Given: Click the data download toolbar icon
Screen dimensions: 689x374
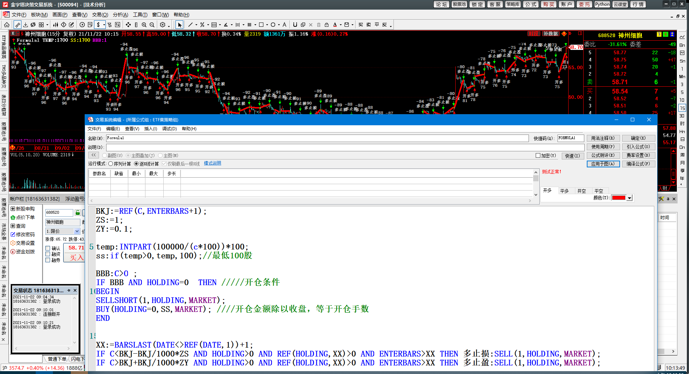Looking at the screenshot, I should point(25,25).
